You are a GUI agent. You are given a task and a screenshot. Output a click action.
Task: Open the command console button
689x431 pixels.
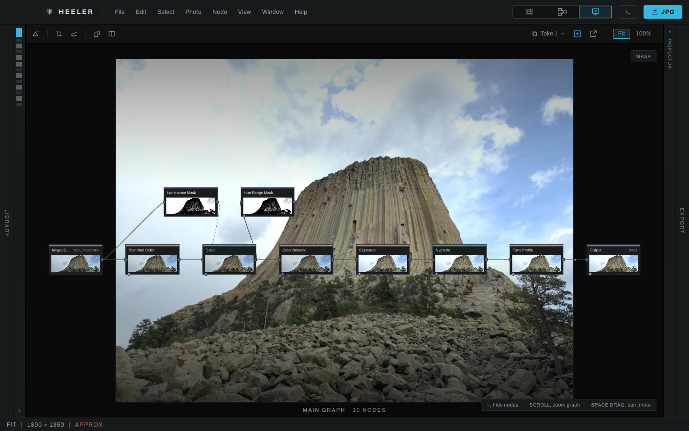[628, 12]
